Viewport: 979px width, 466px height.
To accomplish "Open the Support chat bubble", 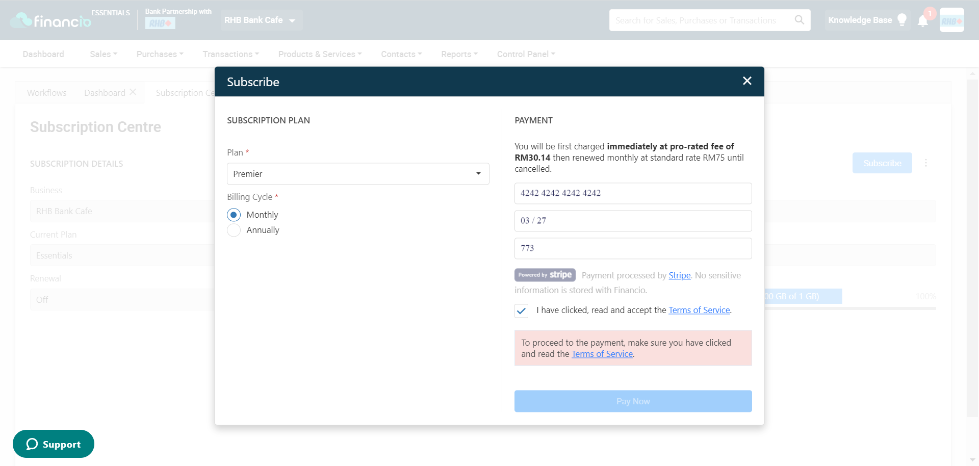I will click(x=54, y=444).
